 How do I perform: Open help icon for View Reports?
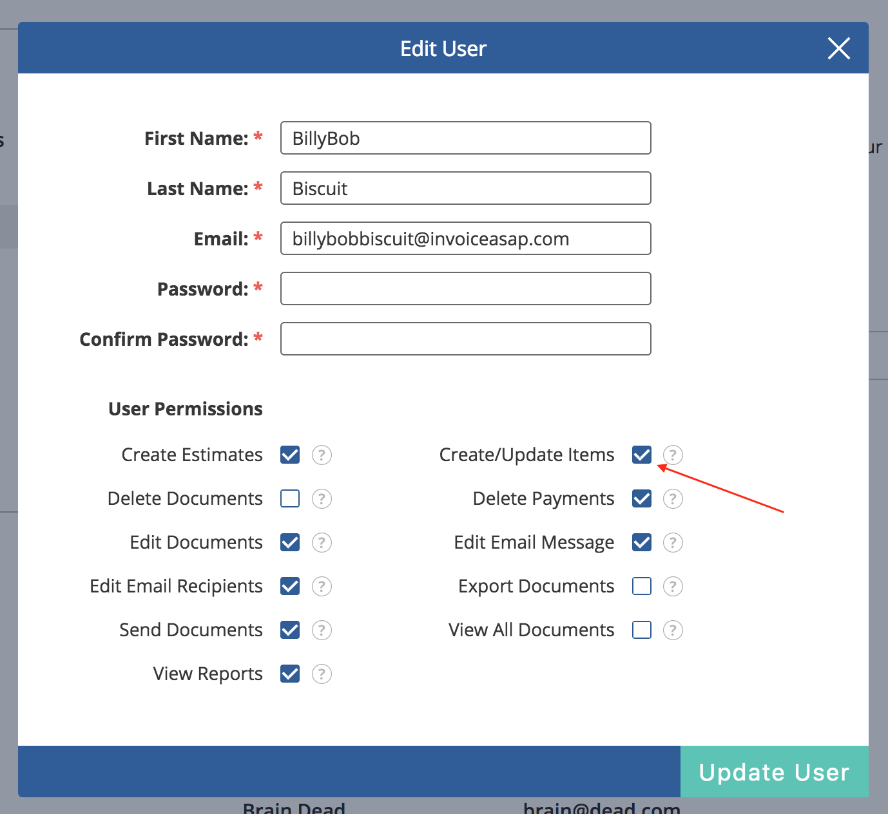point(322,674)
